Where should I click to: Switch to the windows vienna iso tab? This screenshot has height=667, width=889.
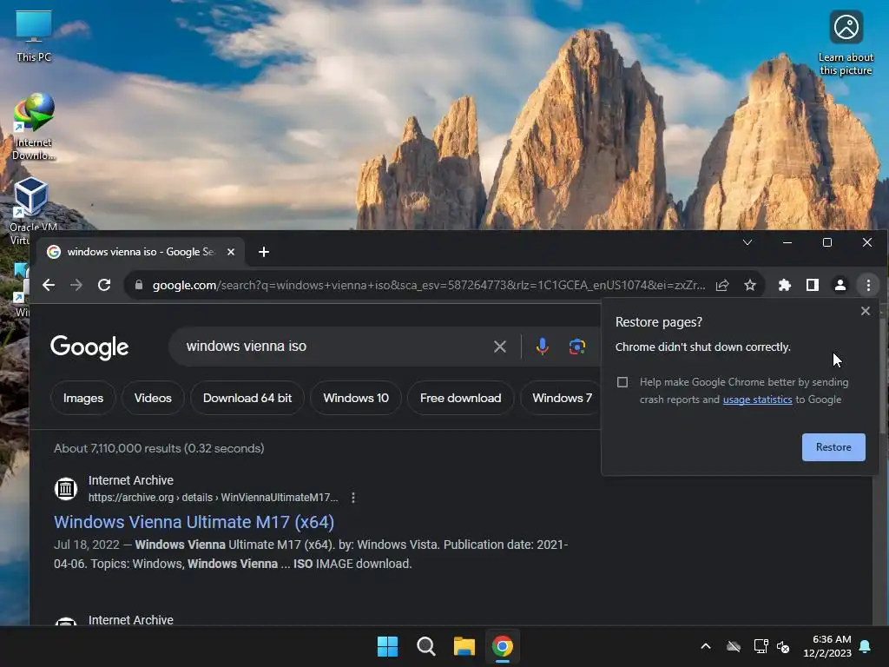(x=141, y=252)
